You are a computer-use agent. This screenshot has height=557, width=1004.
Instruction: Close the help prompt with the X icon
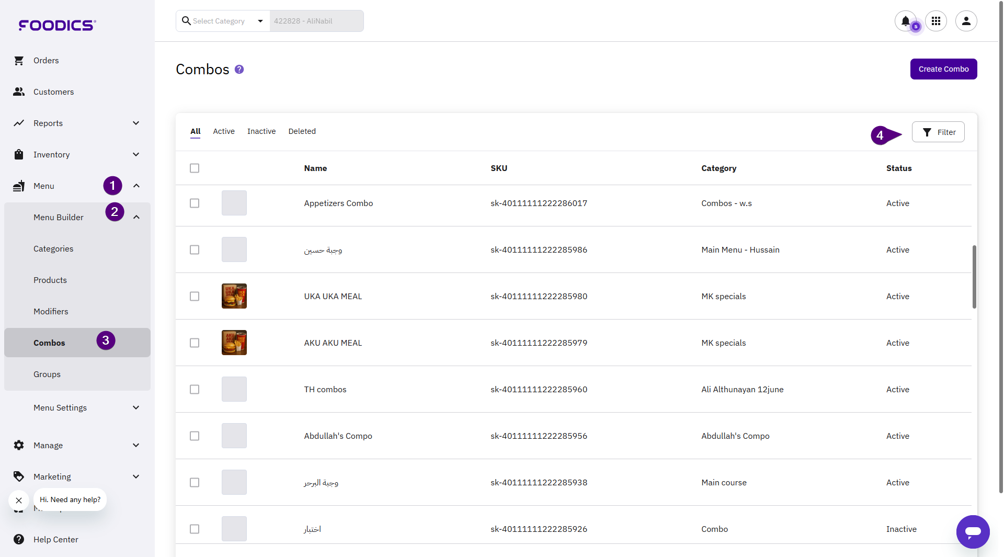point(19,501)
